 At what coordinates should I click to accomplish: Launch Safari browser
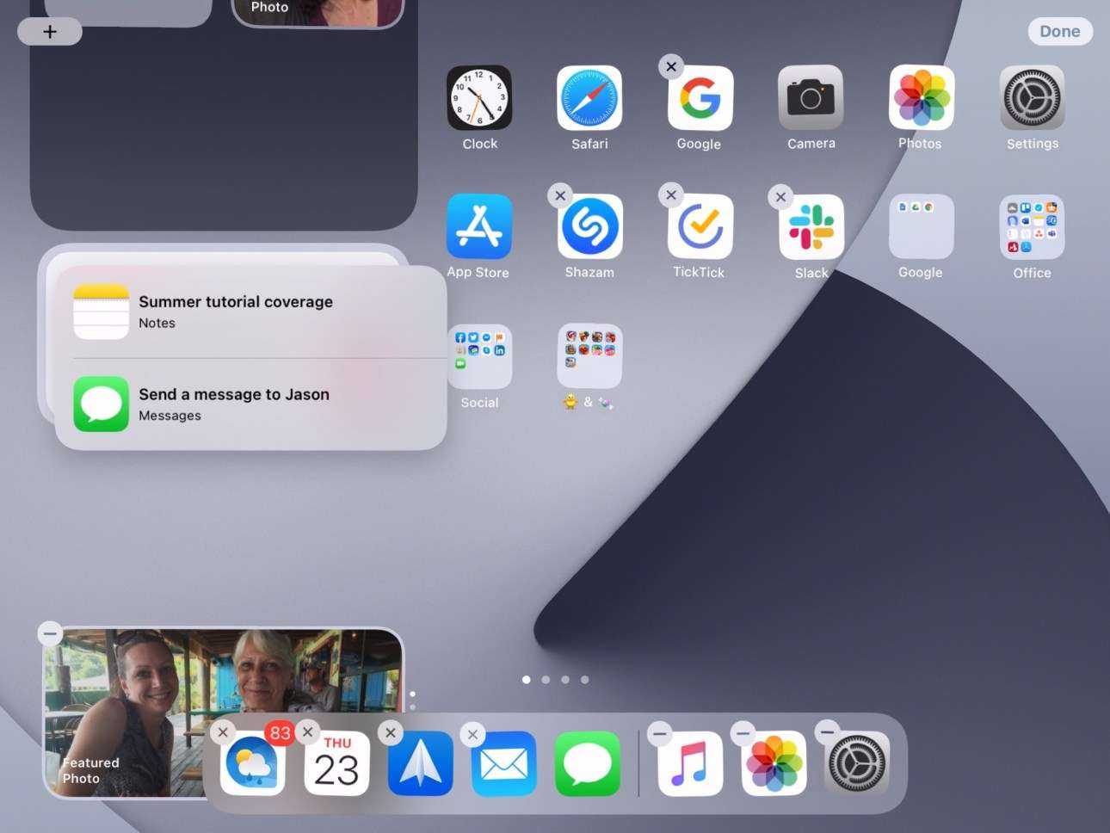589,98
